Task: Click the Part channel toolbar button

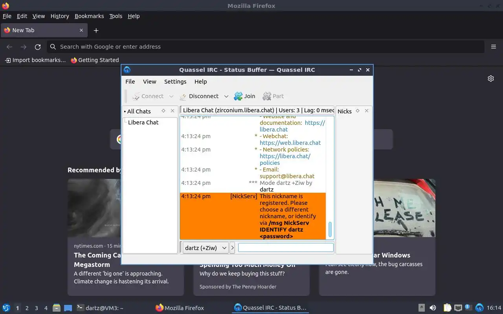Action: coord(273,96)
